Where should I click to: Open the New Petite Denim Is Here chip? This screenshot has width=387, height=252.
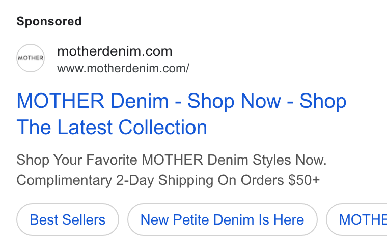222,219
